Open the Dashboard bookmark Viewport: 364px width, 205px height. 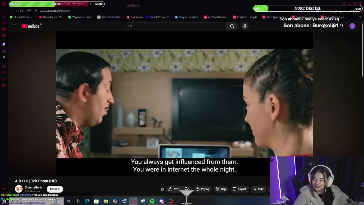point(135,17)
